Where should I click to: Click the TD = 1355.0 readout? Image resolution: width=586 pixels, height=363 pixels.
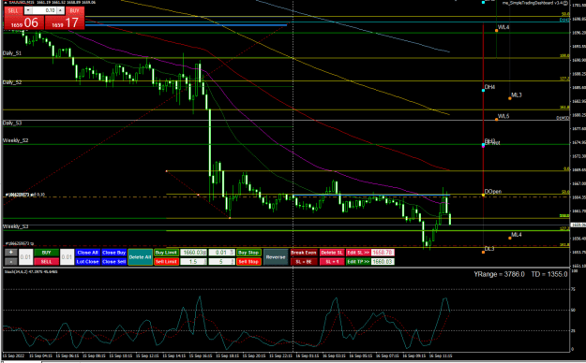tap(549, 274)
